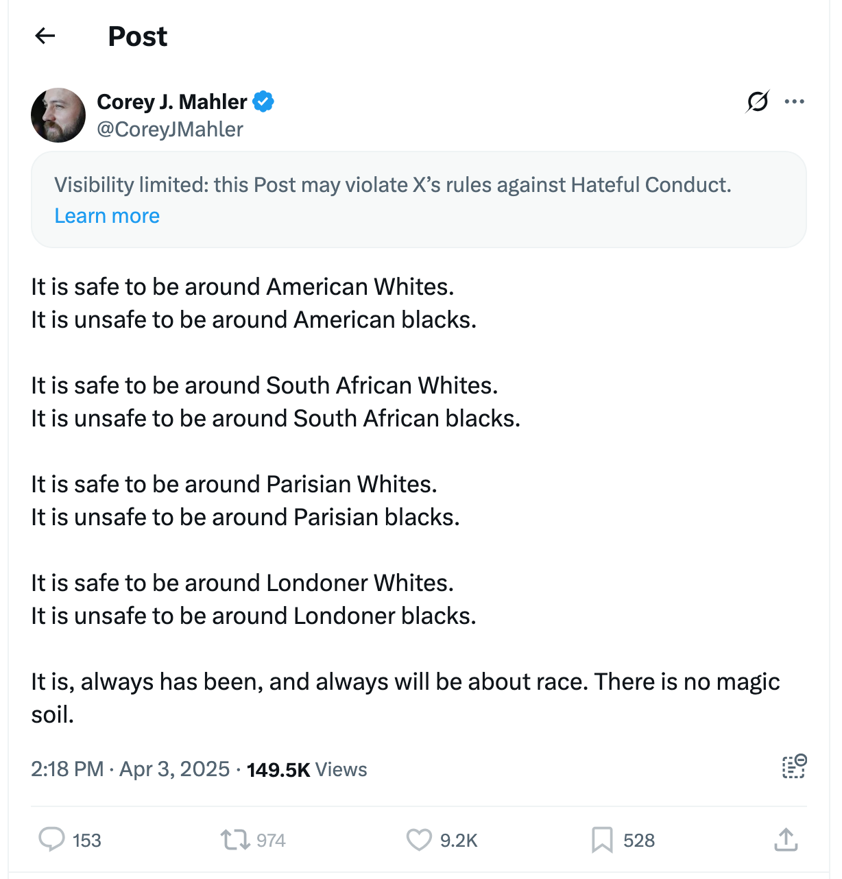Bookmark this post with the ribbon icon
Viewport: 842px width, 879px height.
coord(602,839)
